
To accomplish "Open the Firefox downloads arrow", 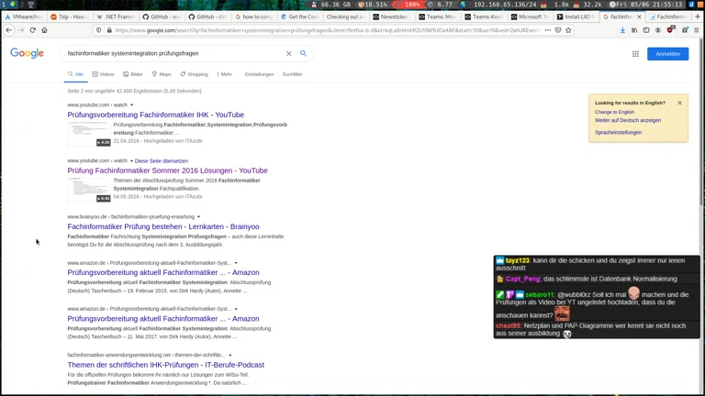I will point(622,30).
